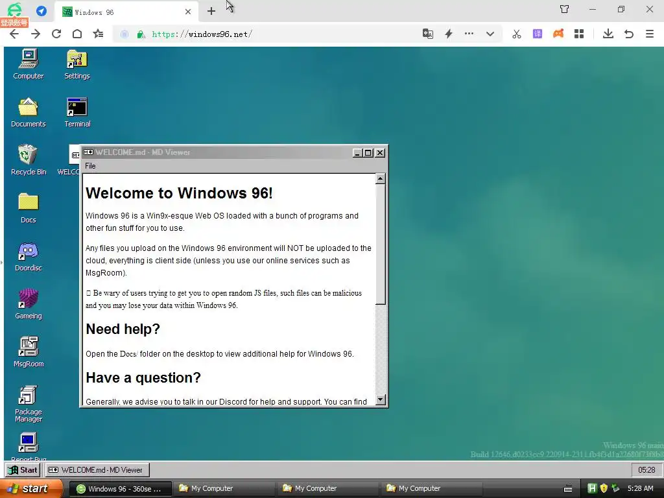Screen dimensions: 664x498
Task: Maximize the MD Viewer window
Action: pos(368,153)
